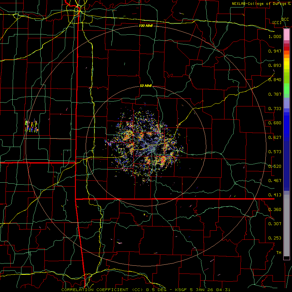The height and width of the screenshot is (292, 292).
Task: Click the pink color band near 1.000
Action: coord(286,35)
